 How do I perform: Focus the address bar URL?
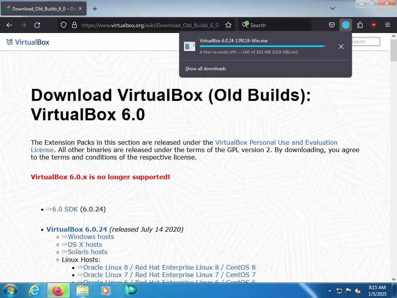[x=150, y=25]
